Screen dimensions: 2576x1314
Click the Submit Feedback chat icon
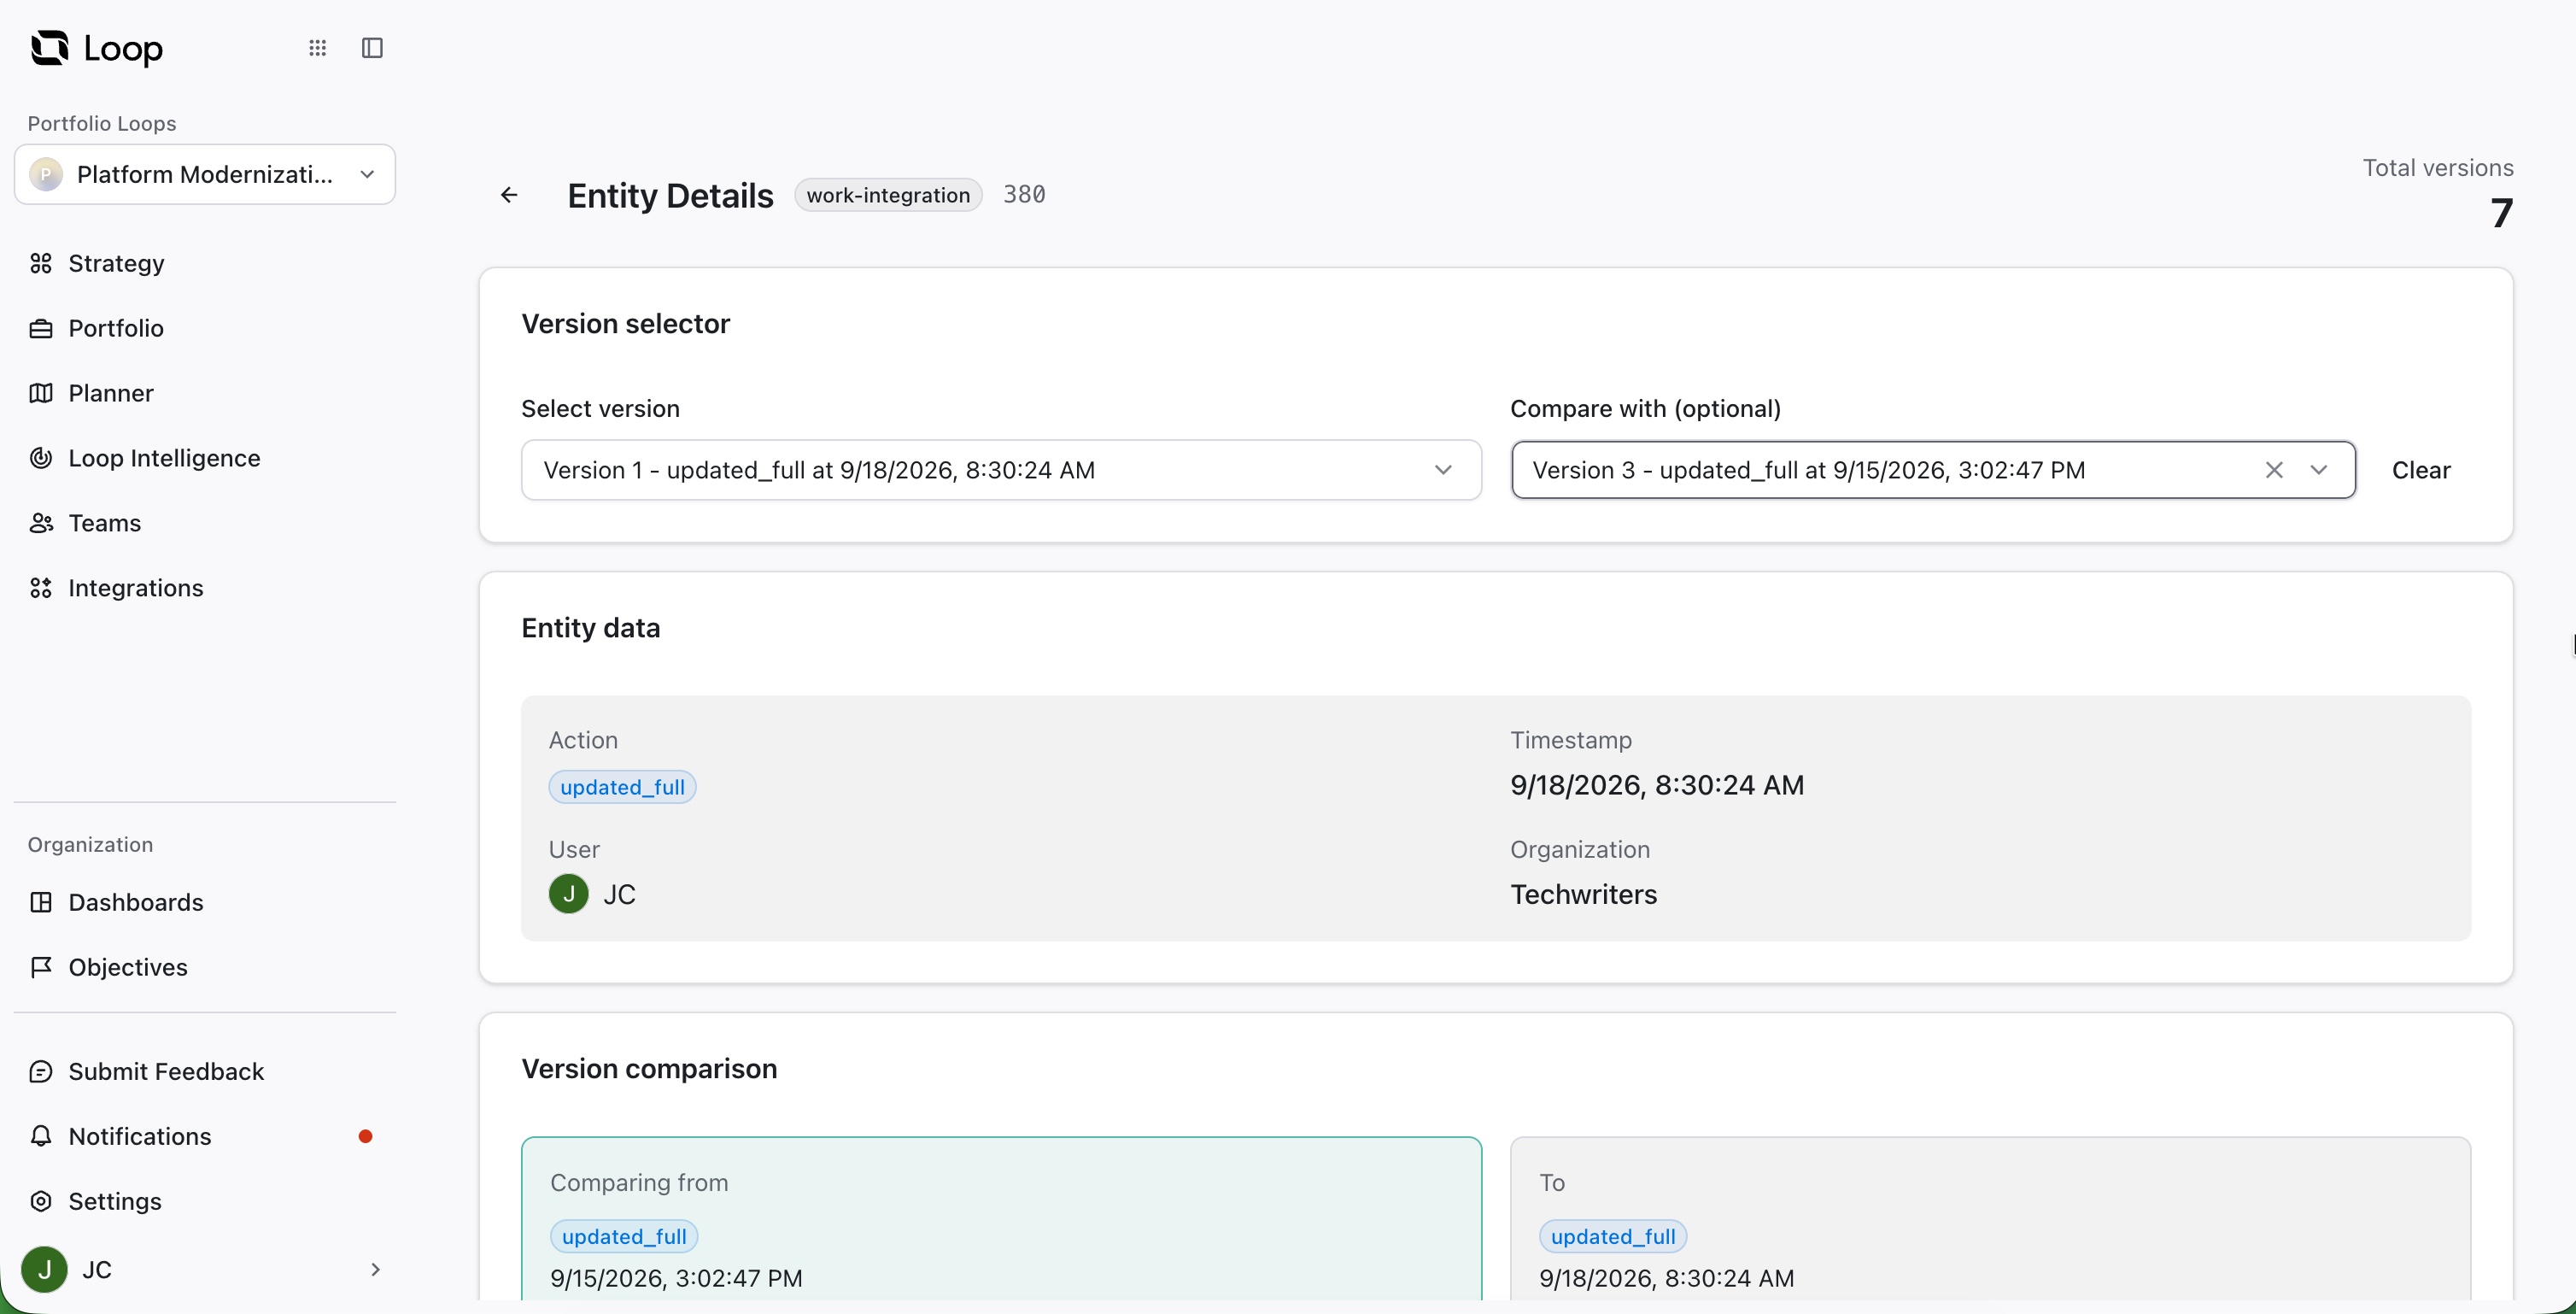(x=41, y=1071)
